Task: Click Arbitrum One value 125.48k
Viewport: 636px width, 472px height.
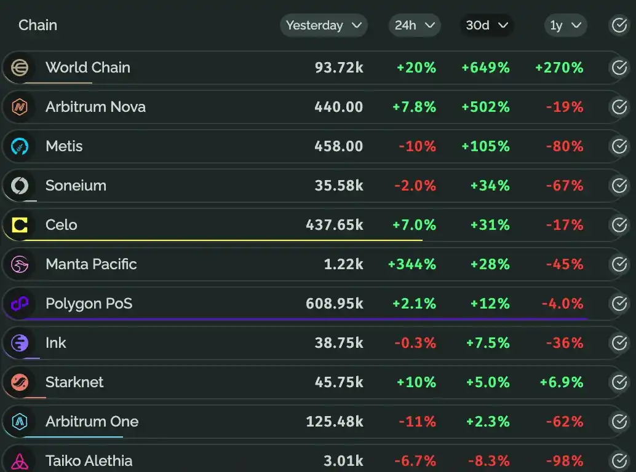Action: pos(335,421)
